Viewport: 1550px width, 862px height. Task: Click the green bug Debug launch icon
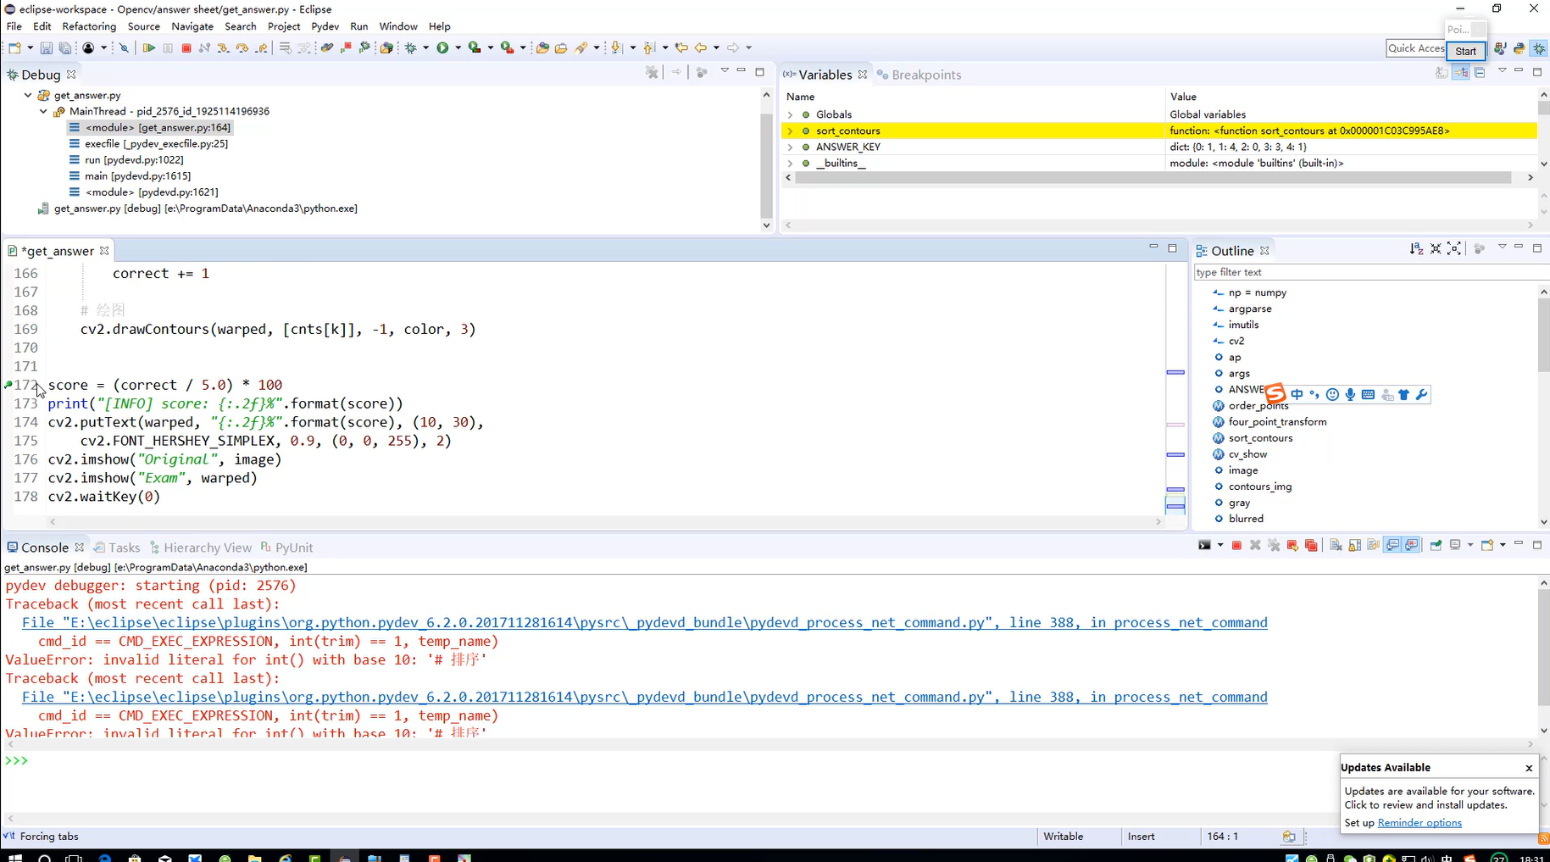(411, 48)
